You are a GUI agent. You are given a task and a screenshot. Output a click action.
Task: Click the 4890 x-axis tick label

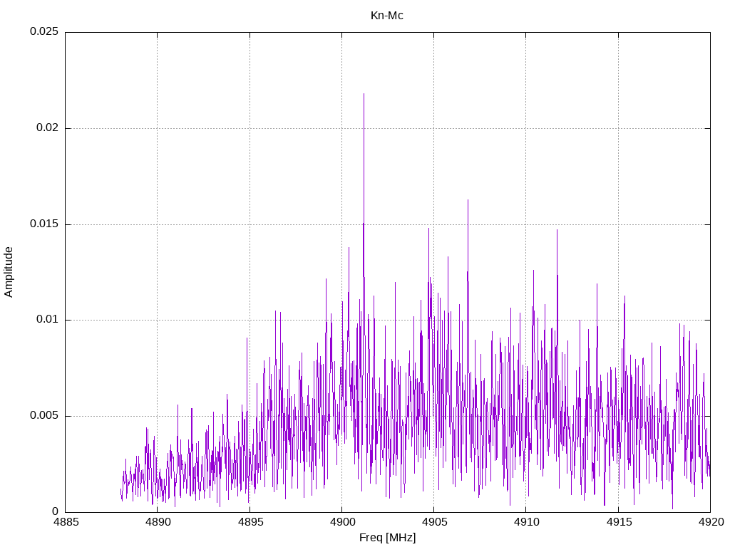pyautogui.click(x=158, y=523)
